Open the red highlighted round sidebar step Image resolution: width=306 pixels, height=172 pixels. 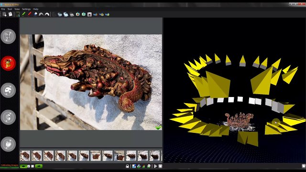pyautogui.click(x=8, y=63)
